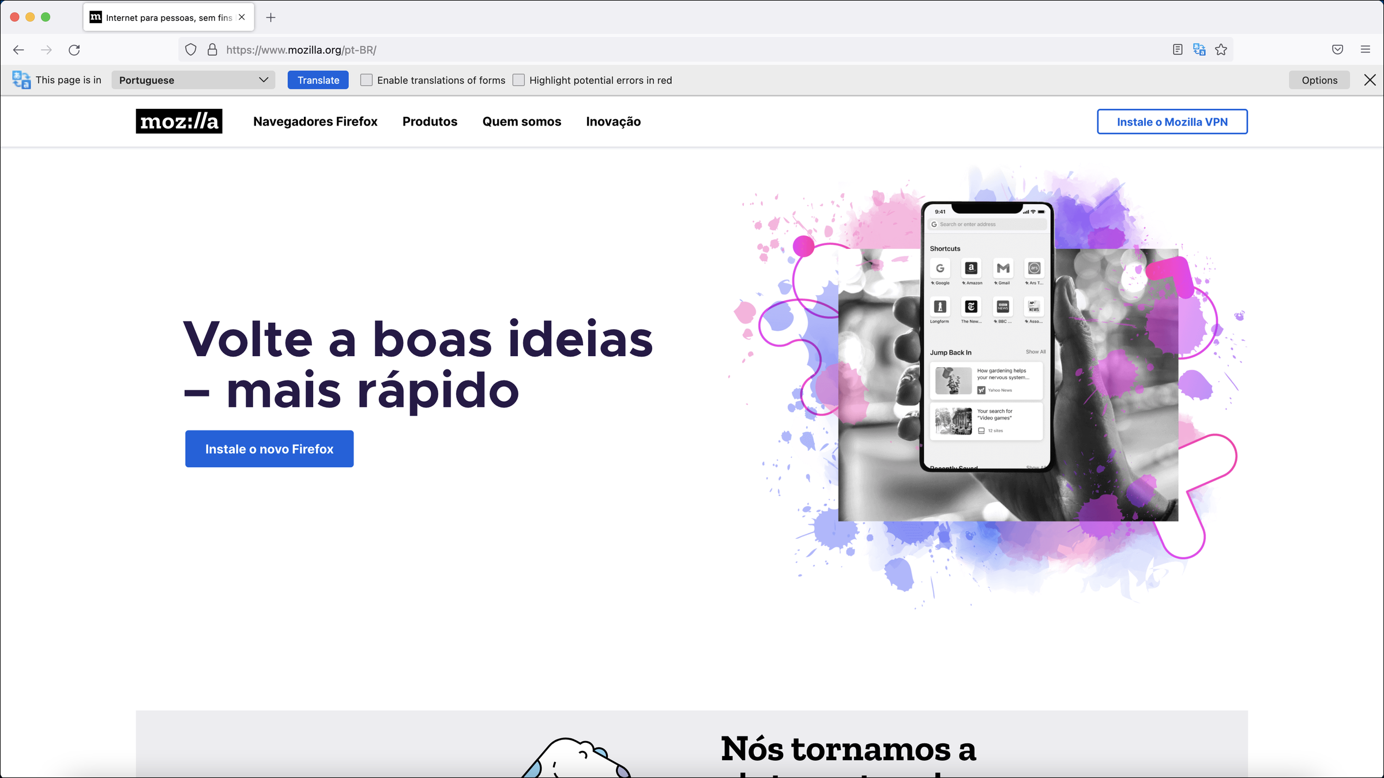Click Nós tornamos a heading

(x=848, y=749)
